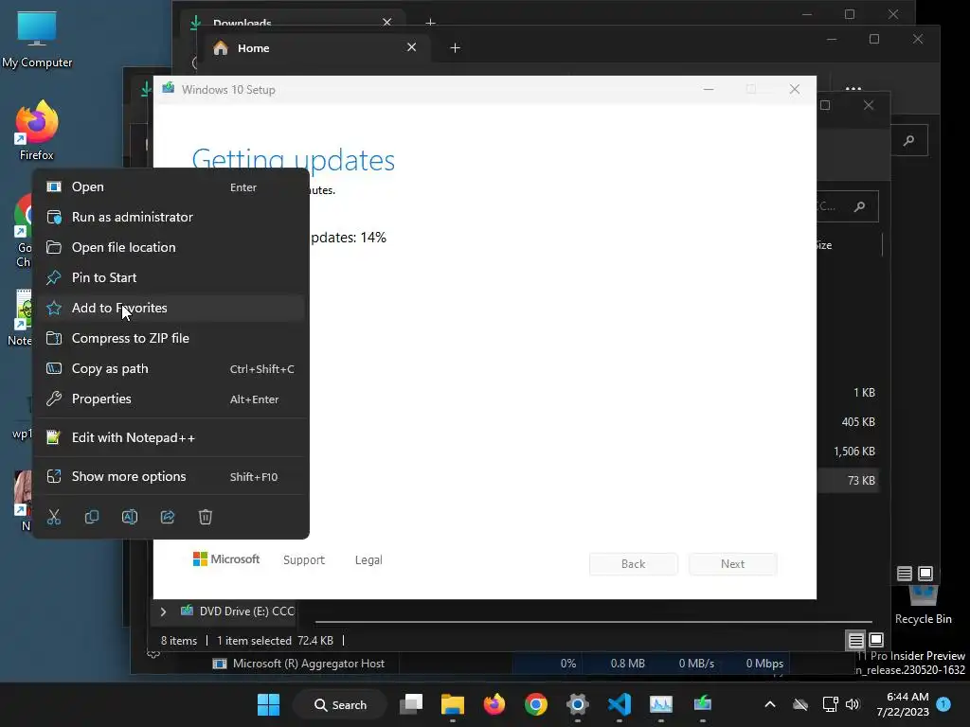Click the network tray icon
Viewport: 970px width, 727px height.
(x=830, y=704)
